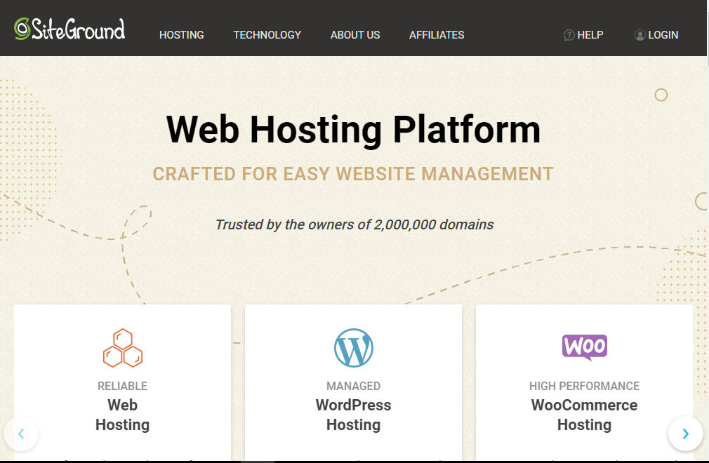The image size is (709, 463).
Task: Click the Web Hosting Platform heading
Action: [x=354, y=130]
